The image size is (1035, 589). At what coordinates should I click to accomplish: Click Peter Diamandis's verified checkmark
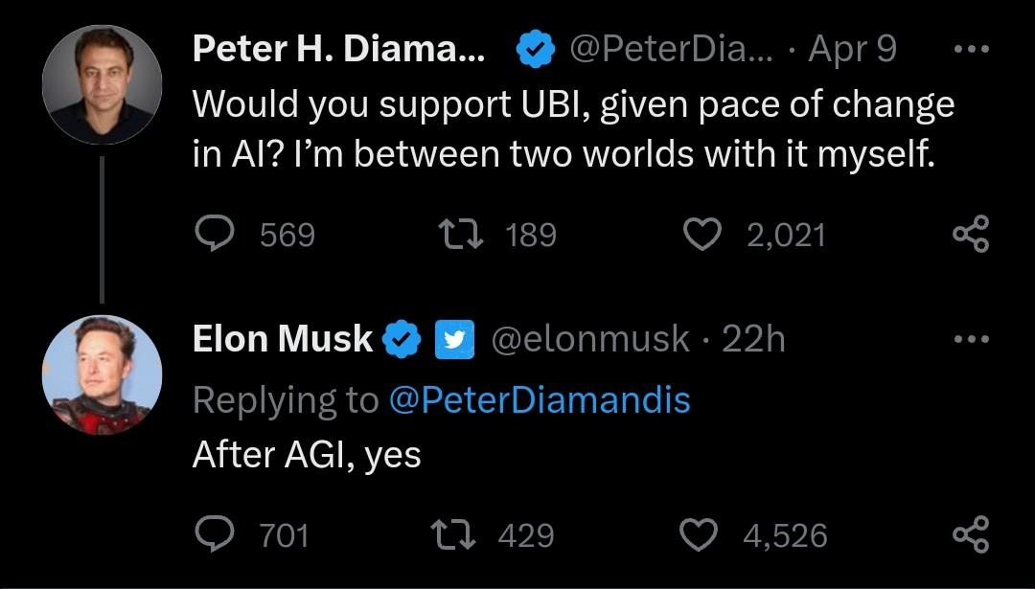pyautogui.click(x=536, y=48)
